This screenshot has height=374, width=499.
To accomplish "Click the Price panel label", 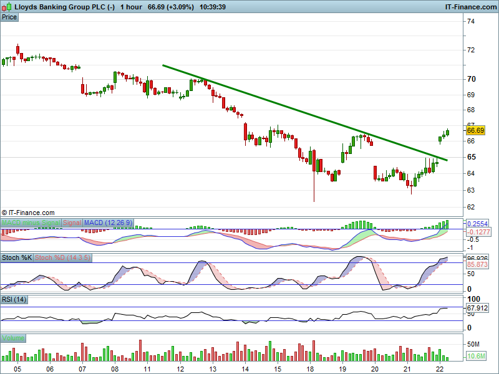I will click(9, 17).
